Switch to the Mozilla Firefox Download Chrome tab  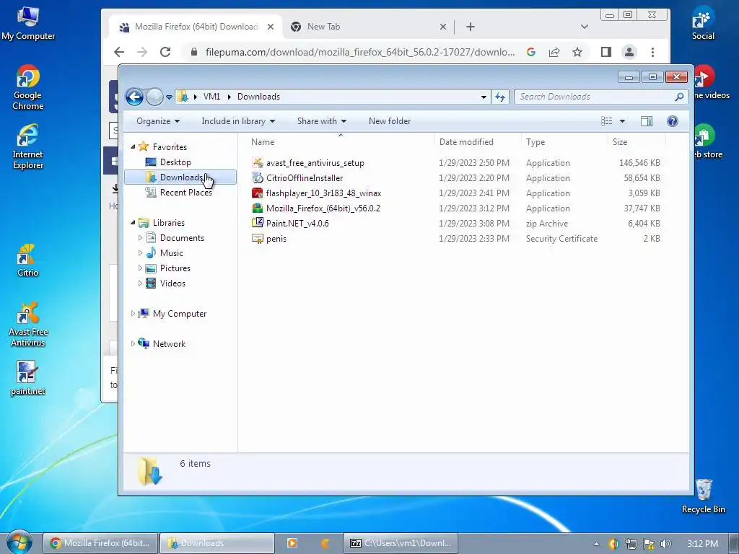(x=196, y=27)
